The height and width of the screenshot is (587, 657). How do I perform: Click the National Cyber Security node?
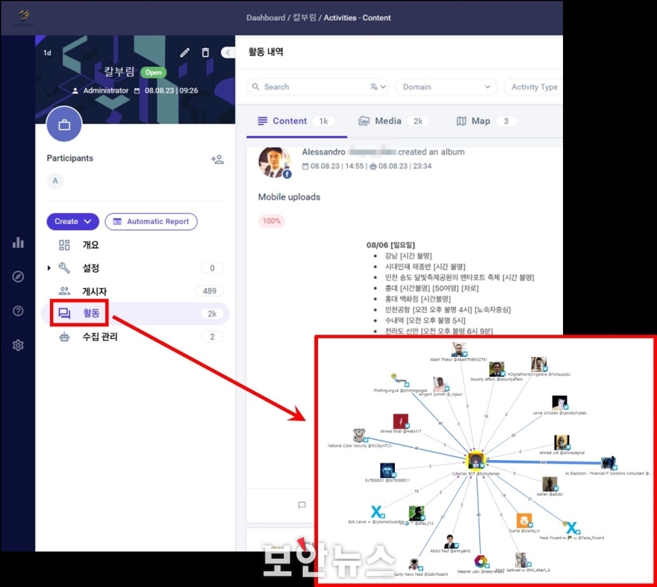click(359, 436)
